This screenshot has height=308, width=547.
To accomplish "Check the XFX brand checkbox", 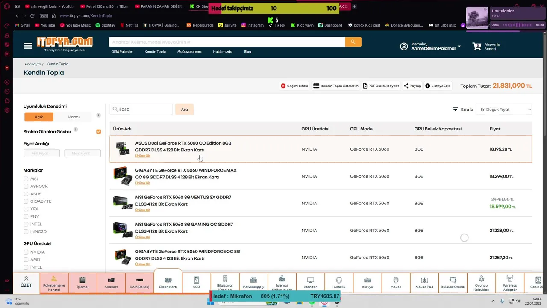I will point(26,209).
